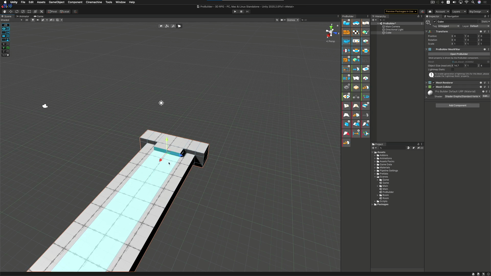
Task: Select Main Camera in the Hierarchy
Action: click(393, 26)
